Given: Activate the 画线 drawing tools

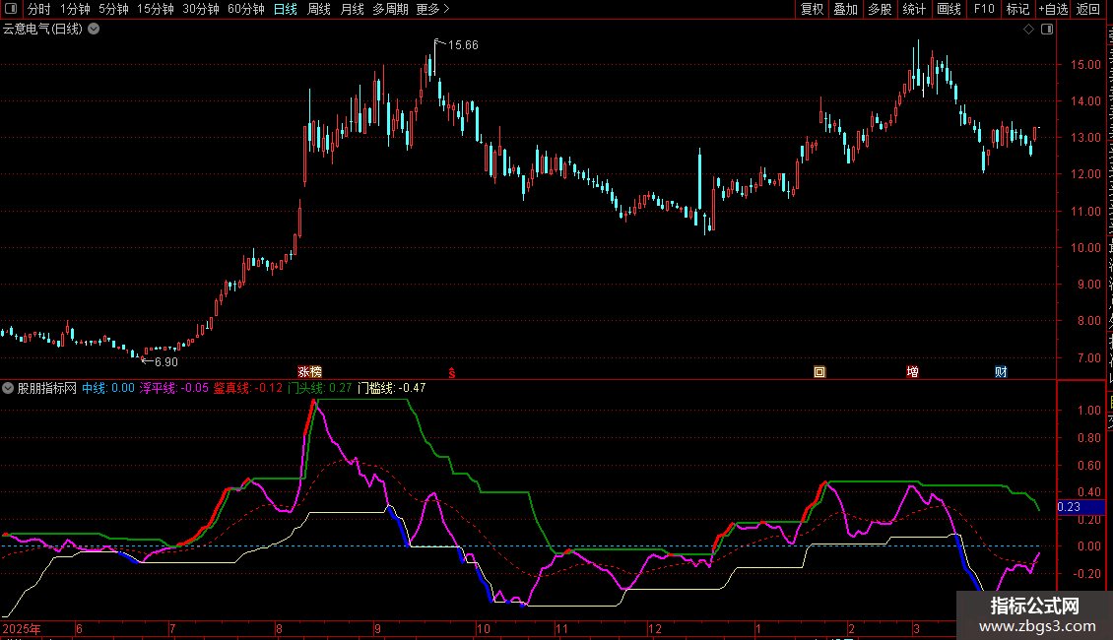Looking at the screenshot, I should [949, 9].
